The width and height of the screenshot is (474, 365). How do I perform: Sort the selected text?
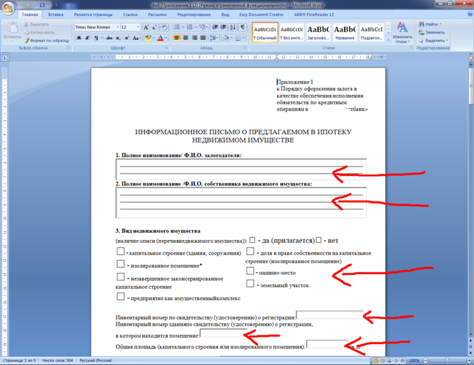coord(233,27)
